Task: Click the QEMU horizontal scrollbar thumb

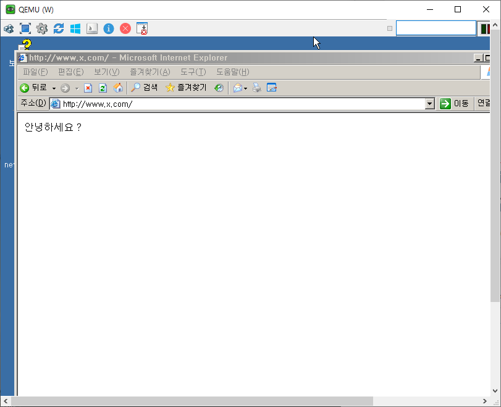Action: coord(192,401)
